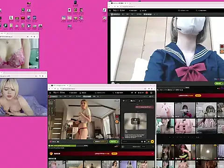Select the active browser tab in the top-right window
The height and width of the screenshot is (168, 224).
click(x=120, y=3)
